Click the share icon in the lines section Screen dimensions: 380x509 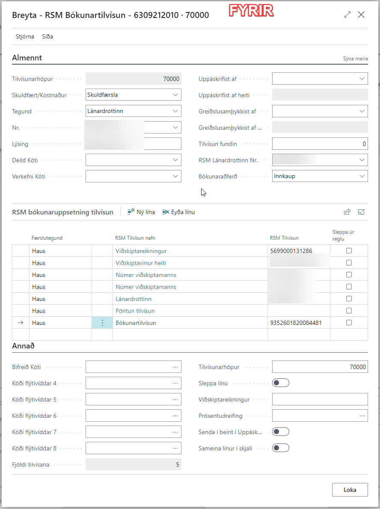(347, 212)
